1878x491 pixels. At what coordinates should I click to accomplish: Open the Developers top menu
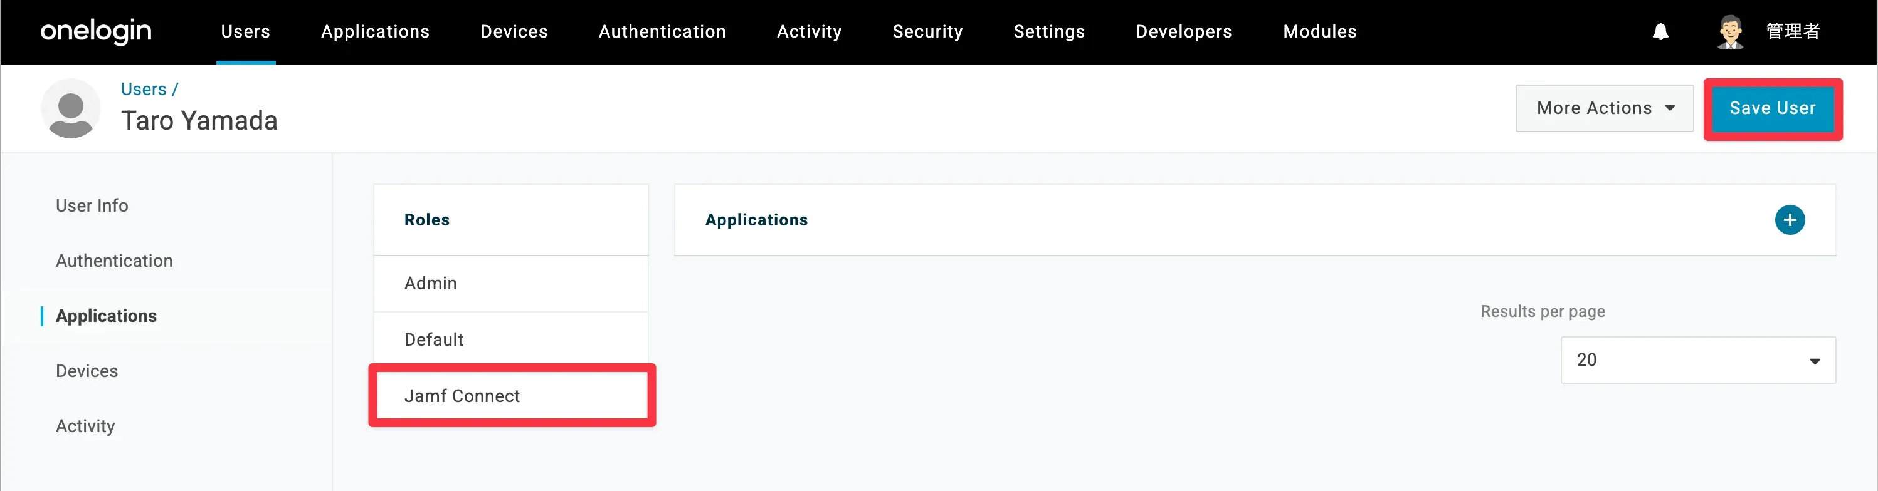click(1183, 31)
